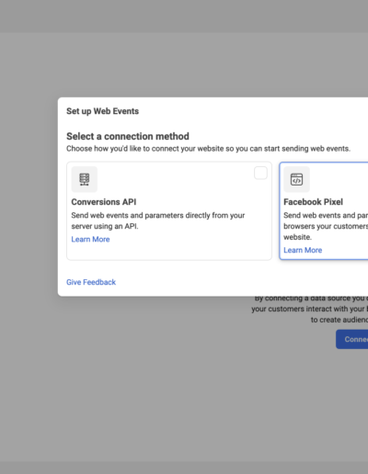
Task: Click the Conversions API server icon
Action: point(85,179)
